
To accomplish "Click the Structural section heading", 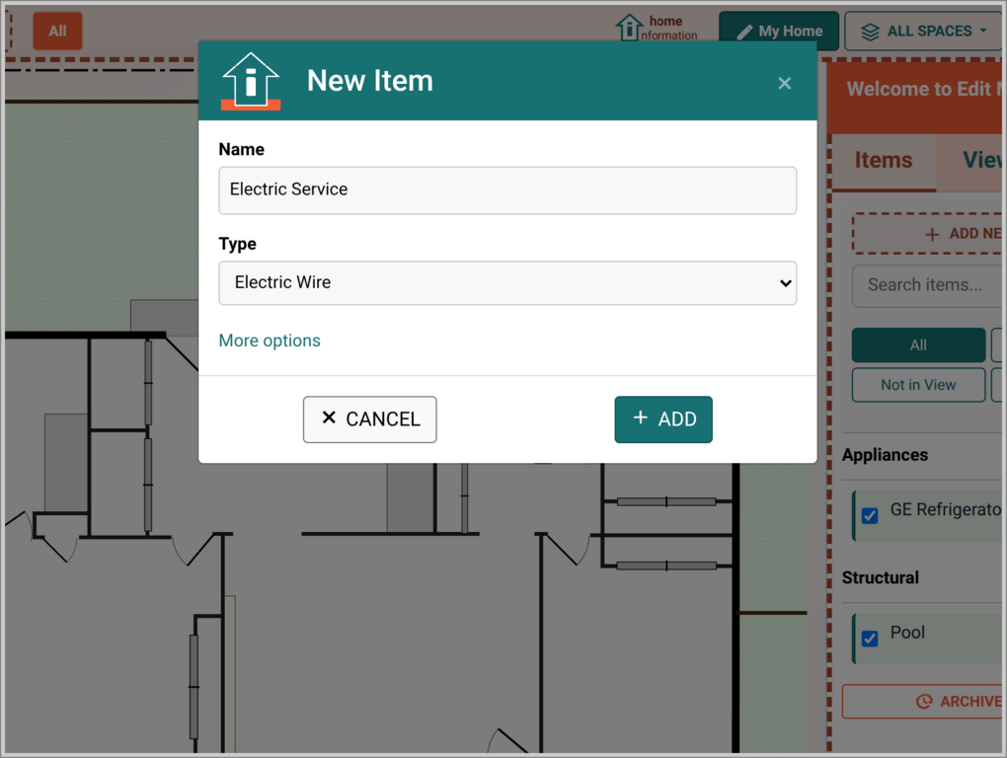I will pos(881,577).
